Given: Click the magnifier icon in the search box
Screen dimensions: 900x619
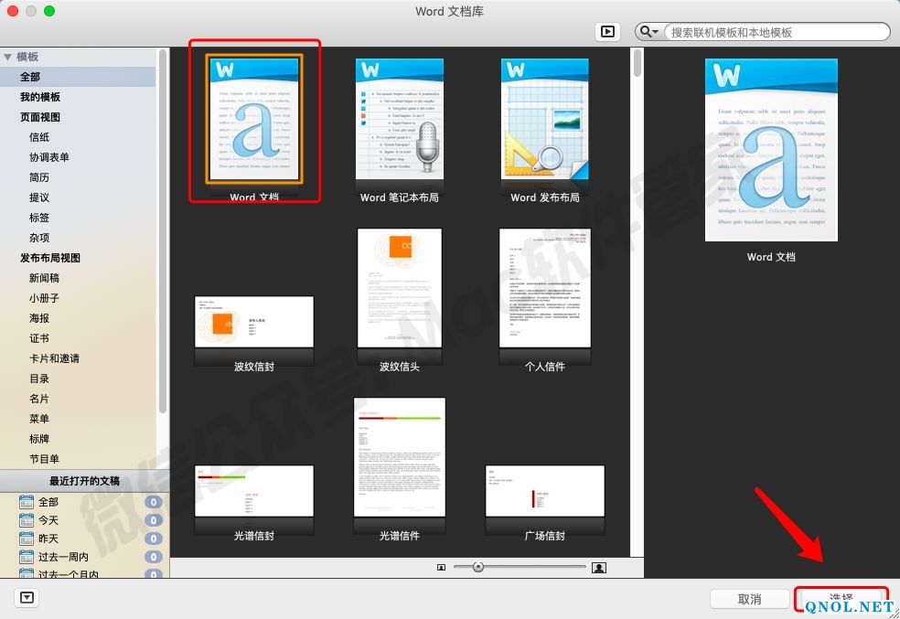Looking at the screenshot, I should [x=648, y=32].
